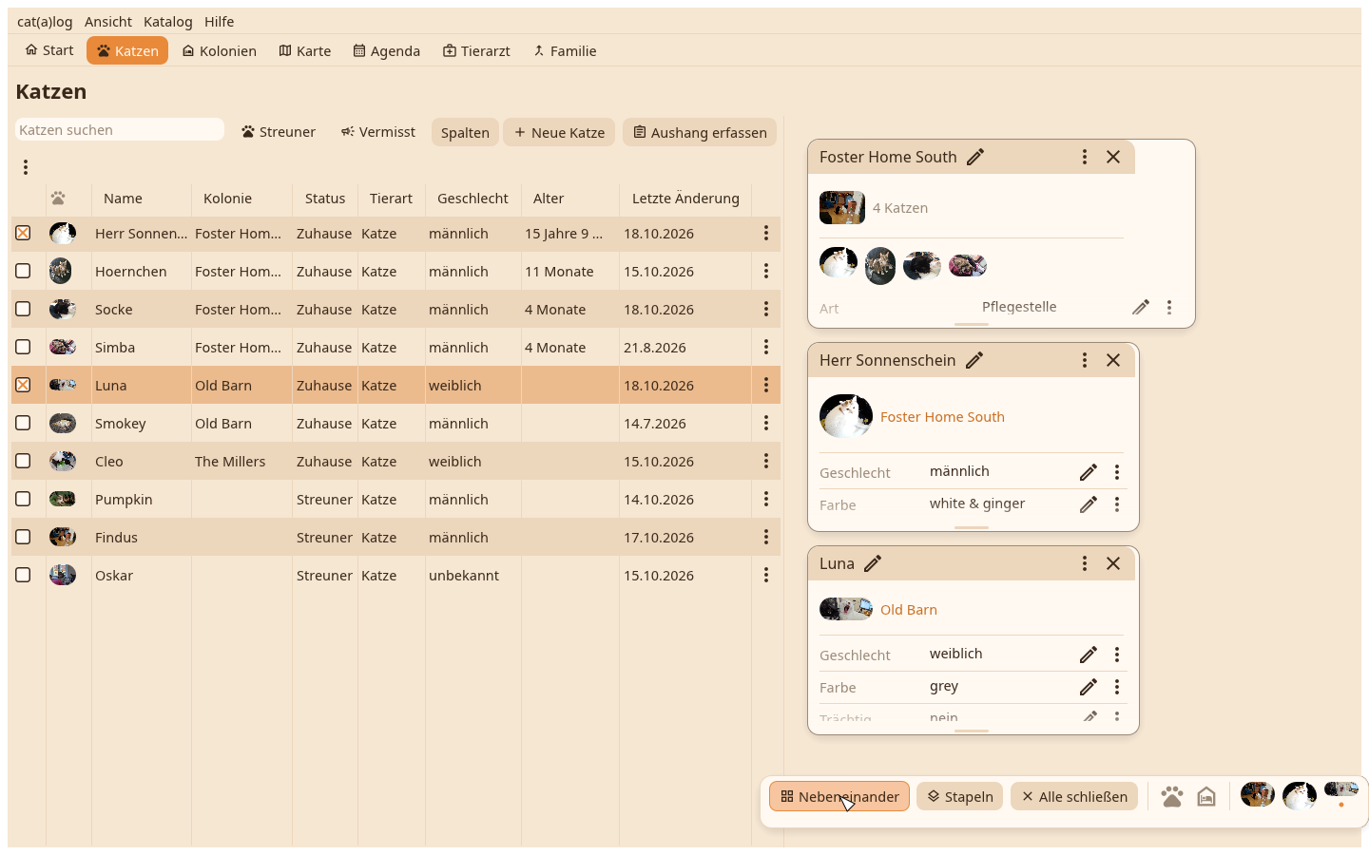
Task: Toggle the Streuner filter
Action: [279, 132]
